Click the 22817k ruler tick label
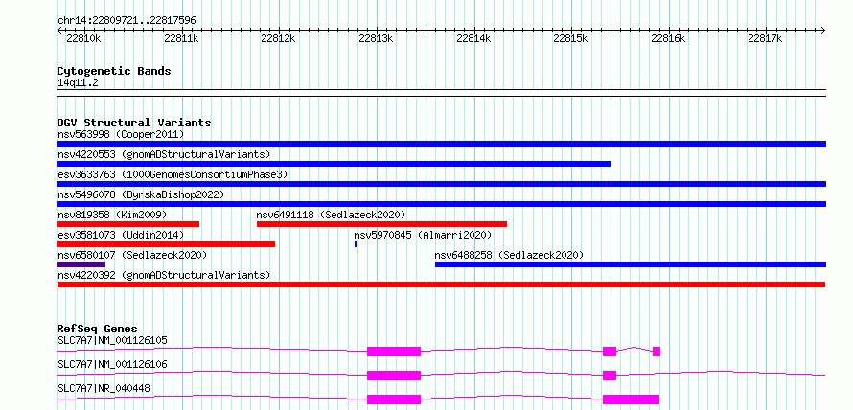Screen dimensions: 853x410 click(766, 38)
